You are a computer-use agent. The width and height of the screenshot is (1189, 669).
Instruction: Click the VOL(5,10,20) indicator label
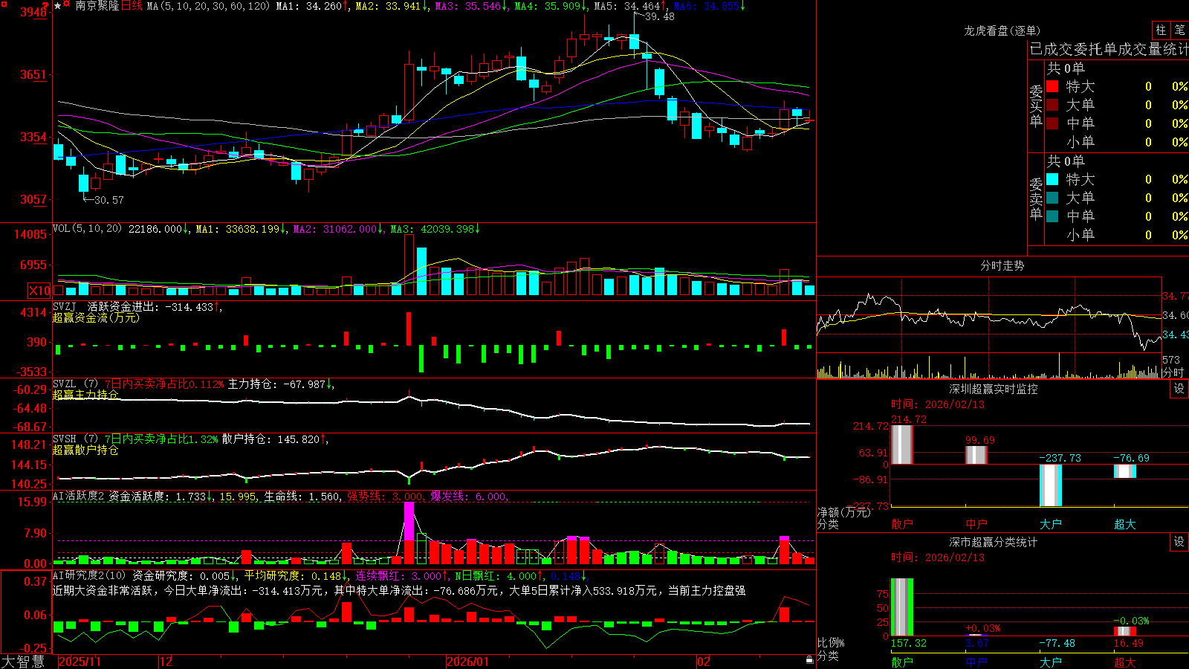coord(87,229)
